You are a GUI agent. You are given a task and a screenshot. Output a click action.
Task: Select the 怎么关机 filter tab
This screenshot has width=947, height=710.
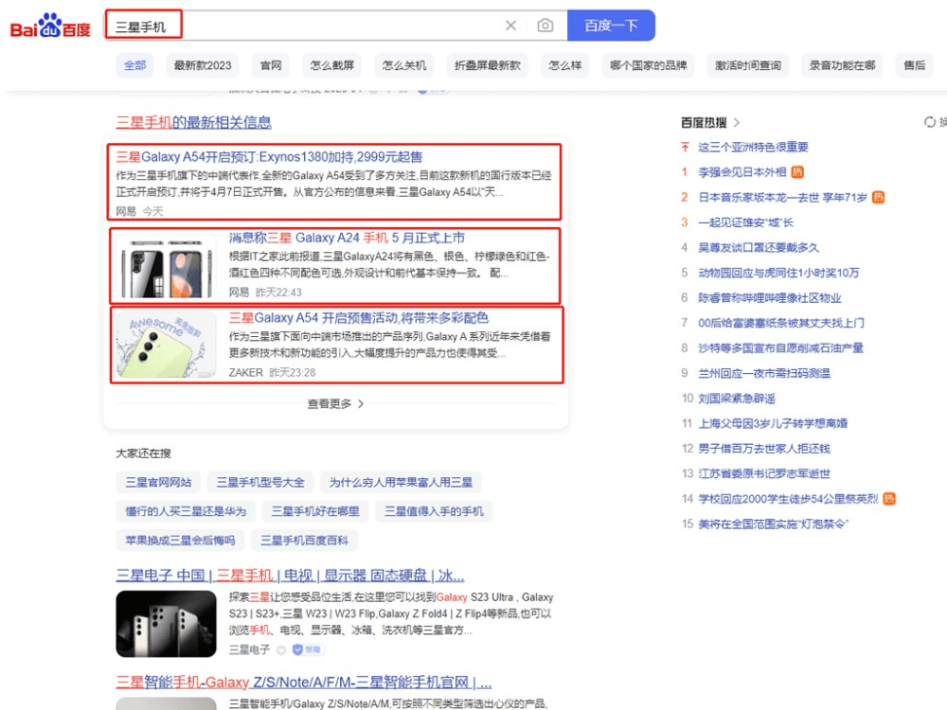[404, 65]
